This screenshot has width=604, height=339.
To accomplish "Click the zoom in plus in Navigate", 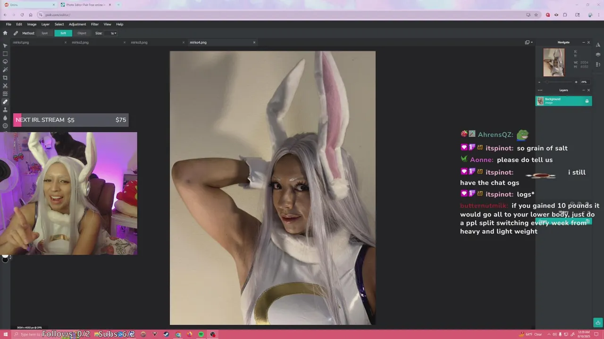I will point(576,82).
